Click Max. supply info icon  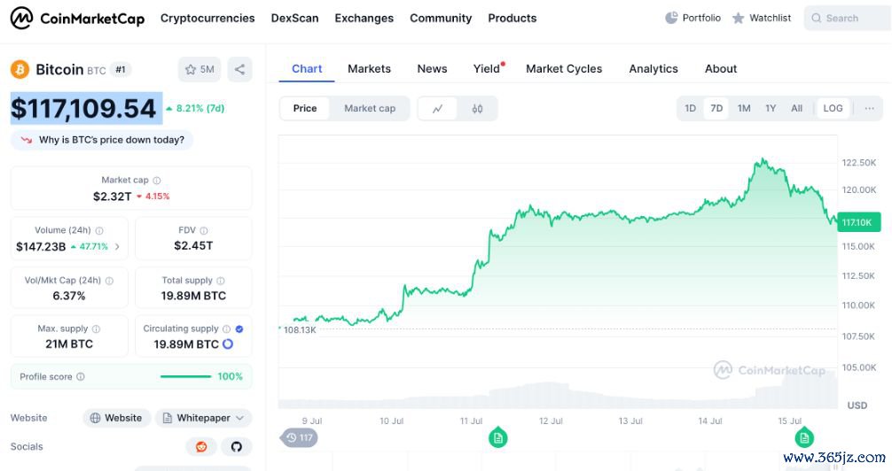click(x=96, y=329)
